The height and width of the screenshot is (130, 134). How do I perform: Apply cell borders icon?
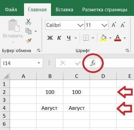[86, 38]
